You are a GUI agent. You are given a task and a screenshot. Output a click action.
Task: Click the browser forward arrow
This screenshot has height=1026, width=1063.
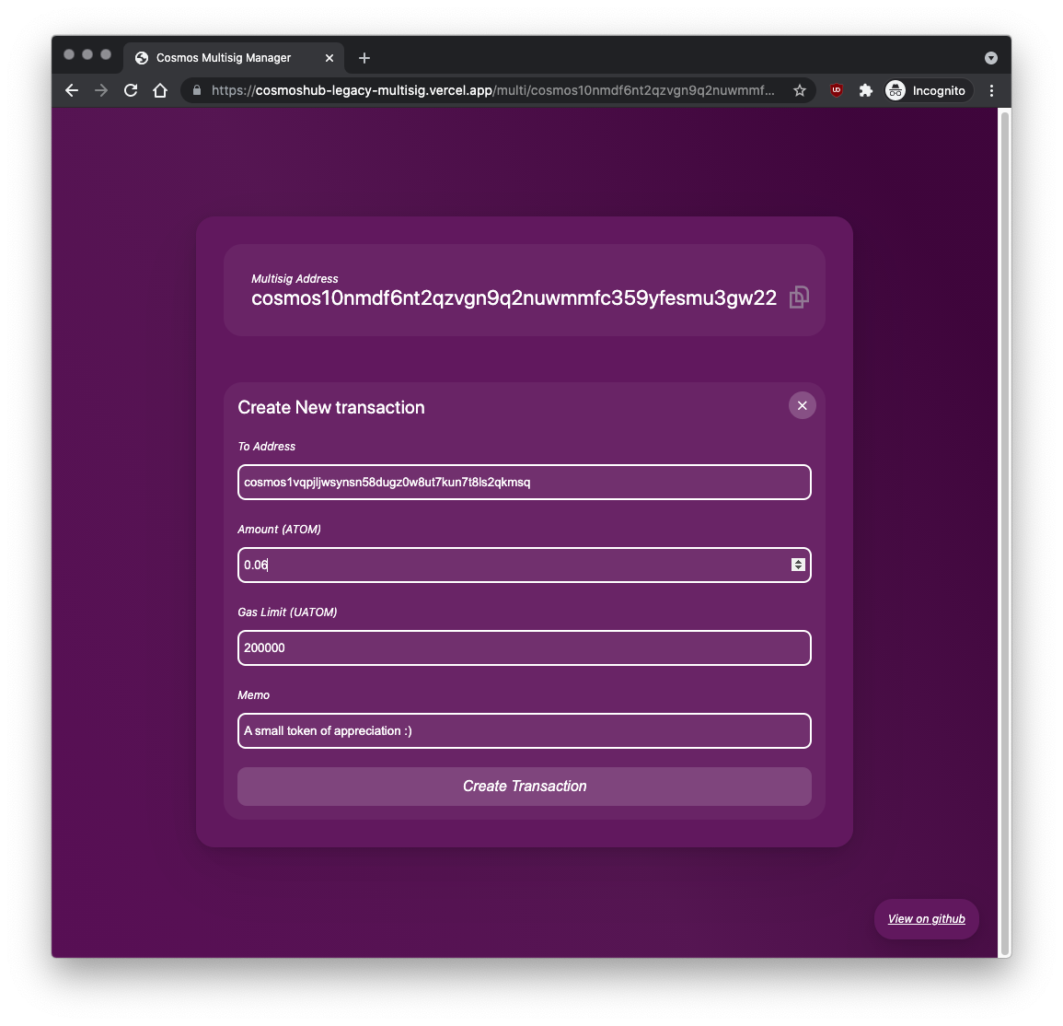point(101,90)
